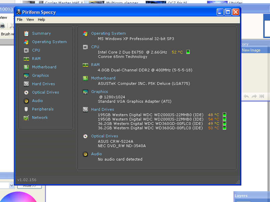270x202 pixels.
Task: Click the Graphics monitor icon in summary pane
Action: (x=85, y=92)
